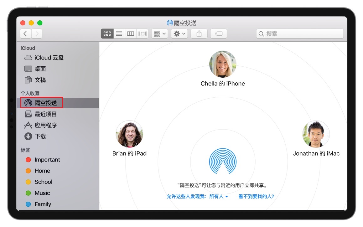The width and height of the screenshot is (363, 227).
Task: Click Chella 的 iPhone avatar
Action: 223,64
